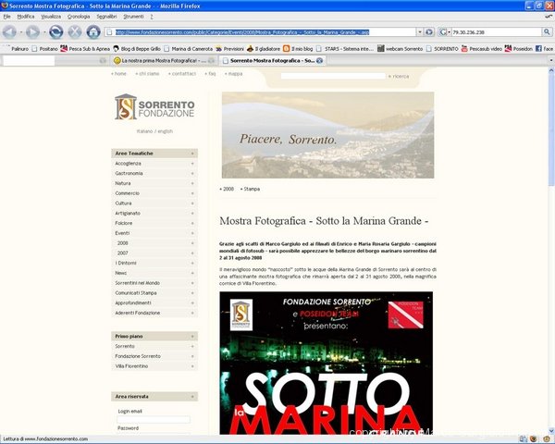Open the webcam Sorrento bookmark

point(401,49)
